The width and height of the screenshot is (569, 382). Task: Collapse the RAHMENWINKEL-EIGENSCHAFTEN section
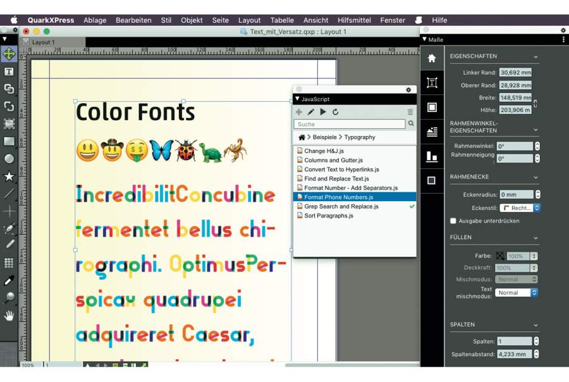(x=535, y=130)
